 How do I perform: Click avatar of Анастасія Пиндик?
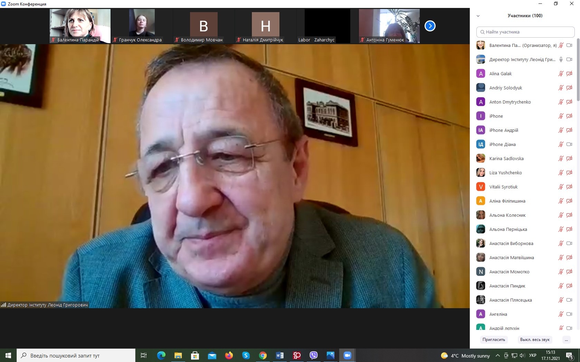pyautogui.click(x=481, y=286)
